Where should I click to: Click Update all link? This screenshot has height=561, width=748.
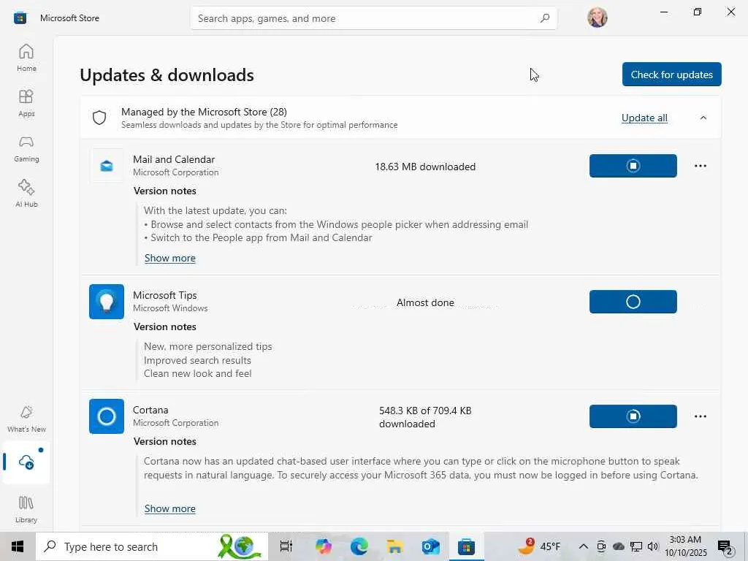click(x=644, y=118)
